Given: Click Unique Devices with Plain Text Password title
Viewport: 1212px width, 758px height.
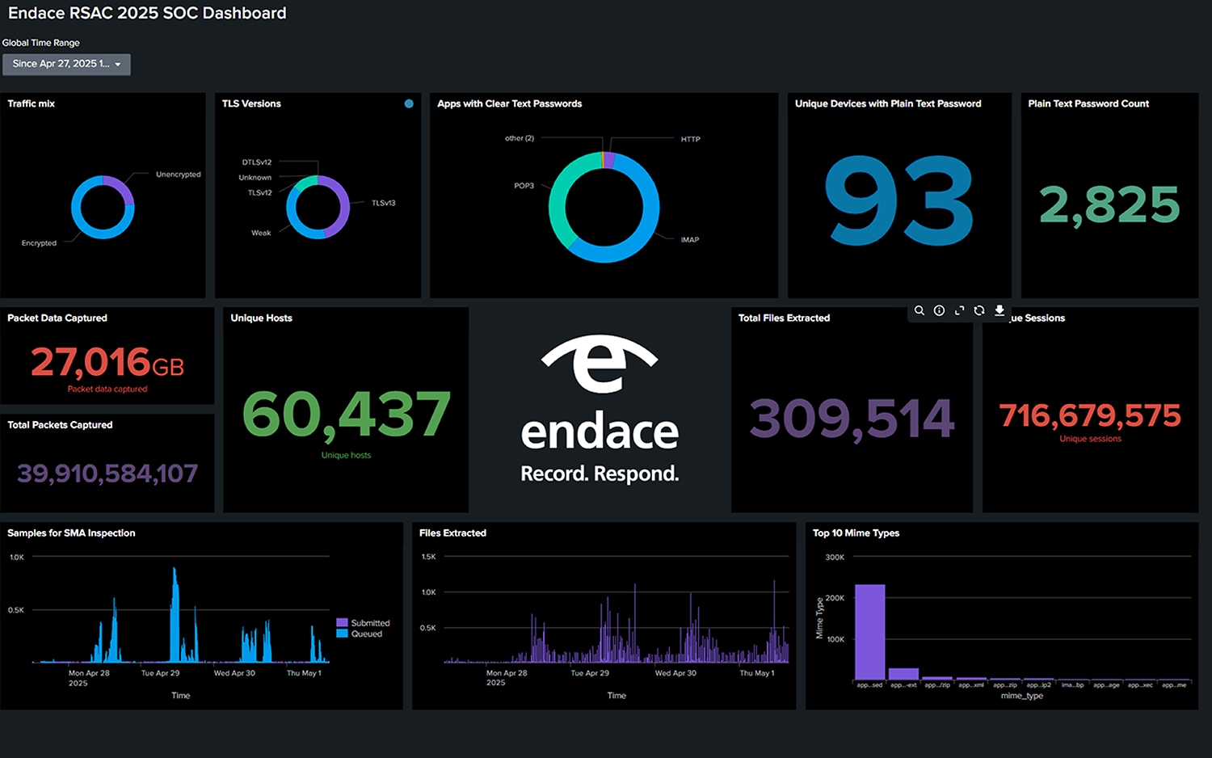Looking at the screenshot, I should click(888, 103).
